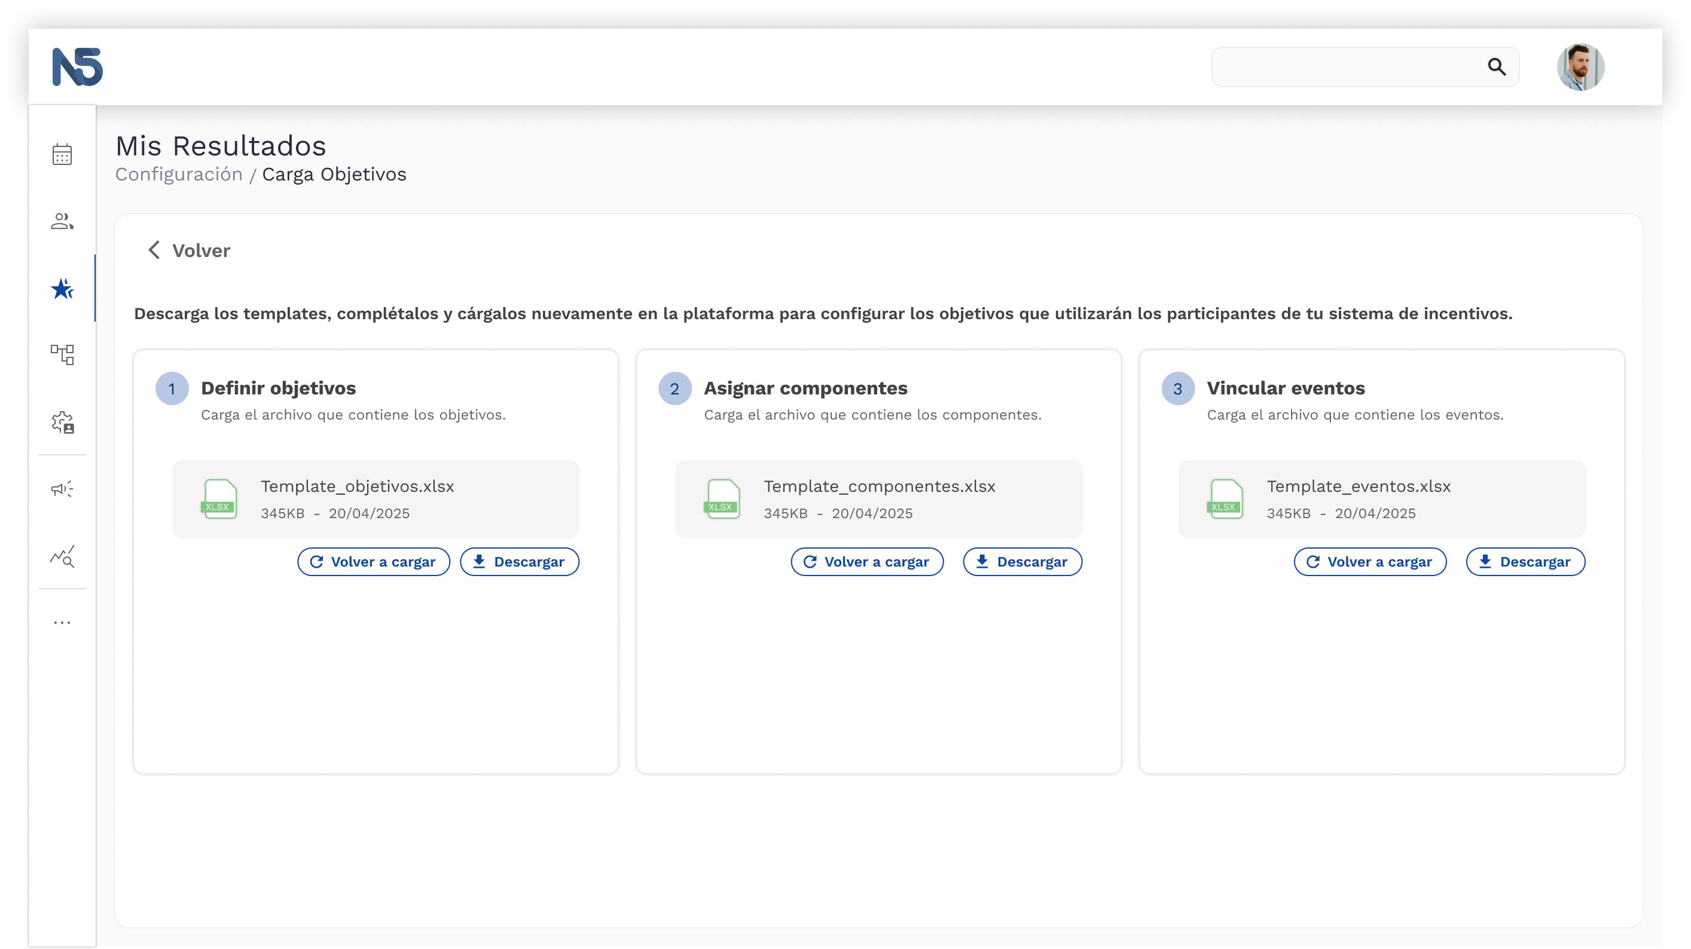Open the gear user settings sidebar icon

[63, 422]
